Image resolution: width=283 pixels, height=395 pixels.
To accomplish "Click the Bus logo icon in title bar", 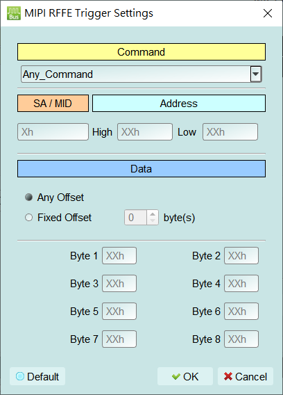I will click(14, 13).
